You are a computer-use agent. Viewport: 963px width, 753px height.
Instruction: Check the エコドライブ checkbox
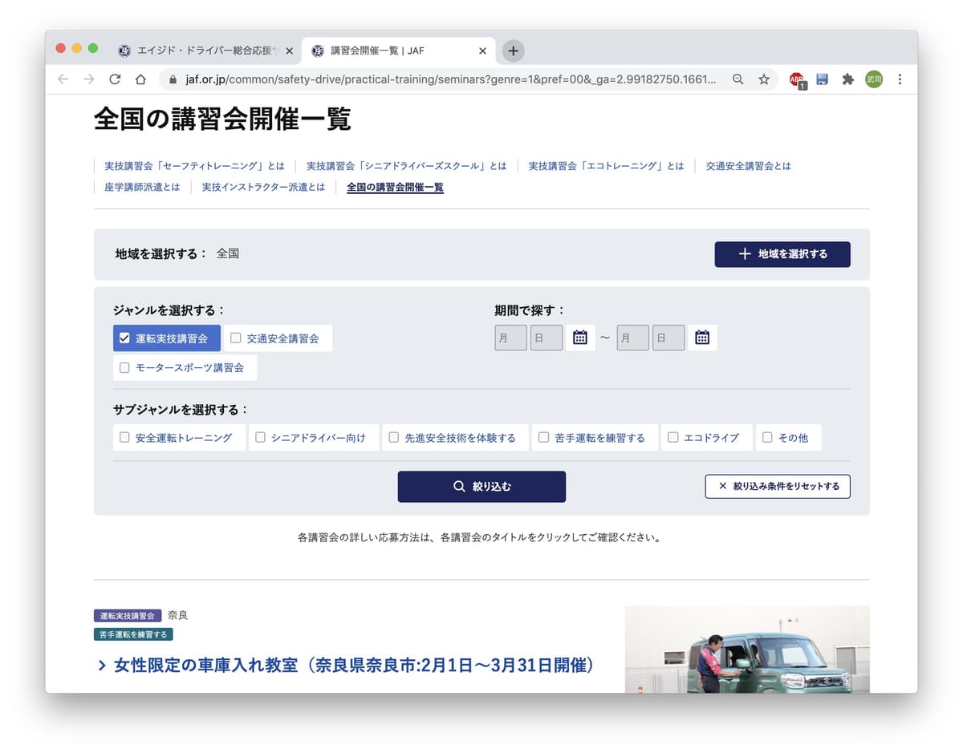672,437
